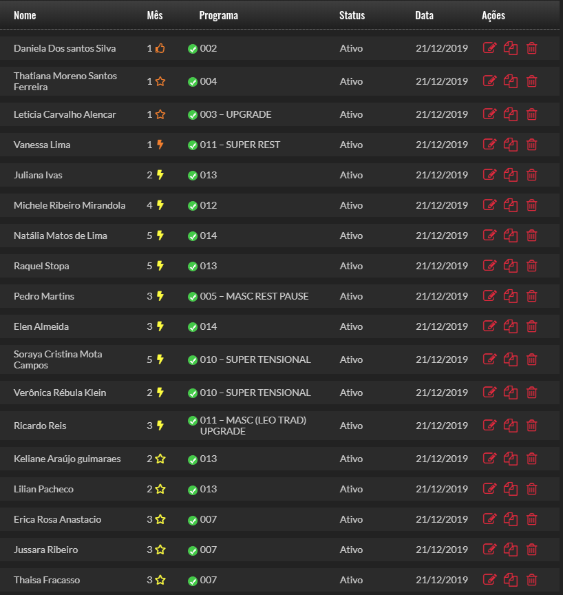Viewport: 563px width, 595px height.
Task: Click the Data column header
Action: click(x=424, y=15)
